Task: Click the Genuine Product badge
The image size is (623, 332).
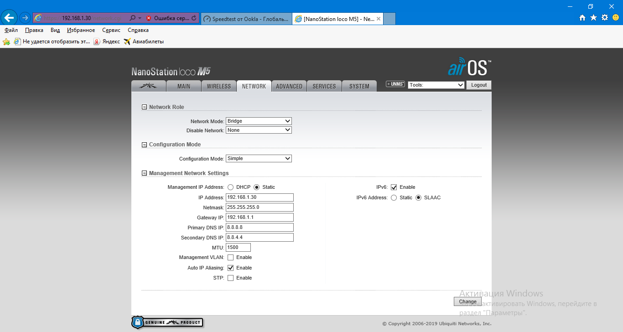Action: (x=167, y=322)
